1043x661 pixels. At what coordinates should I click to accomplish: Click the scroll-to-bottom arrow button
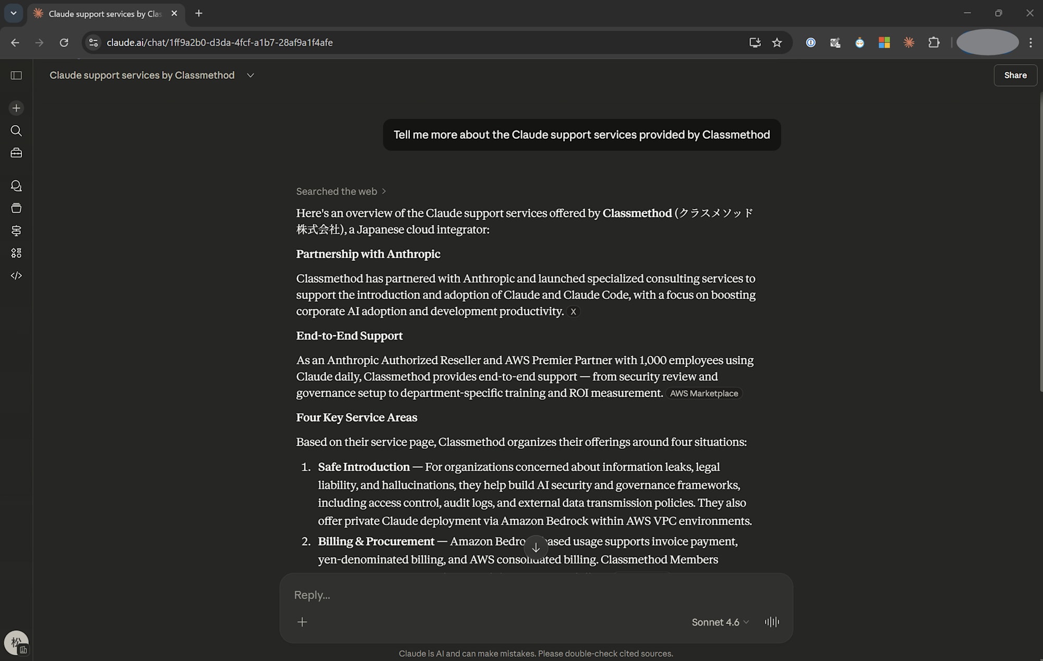pos(536,548)
